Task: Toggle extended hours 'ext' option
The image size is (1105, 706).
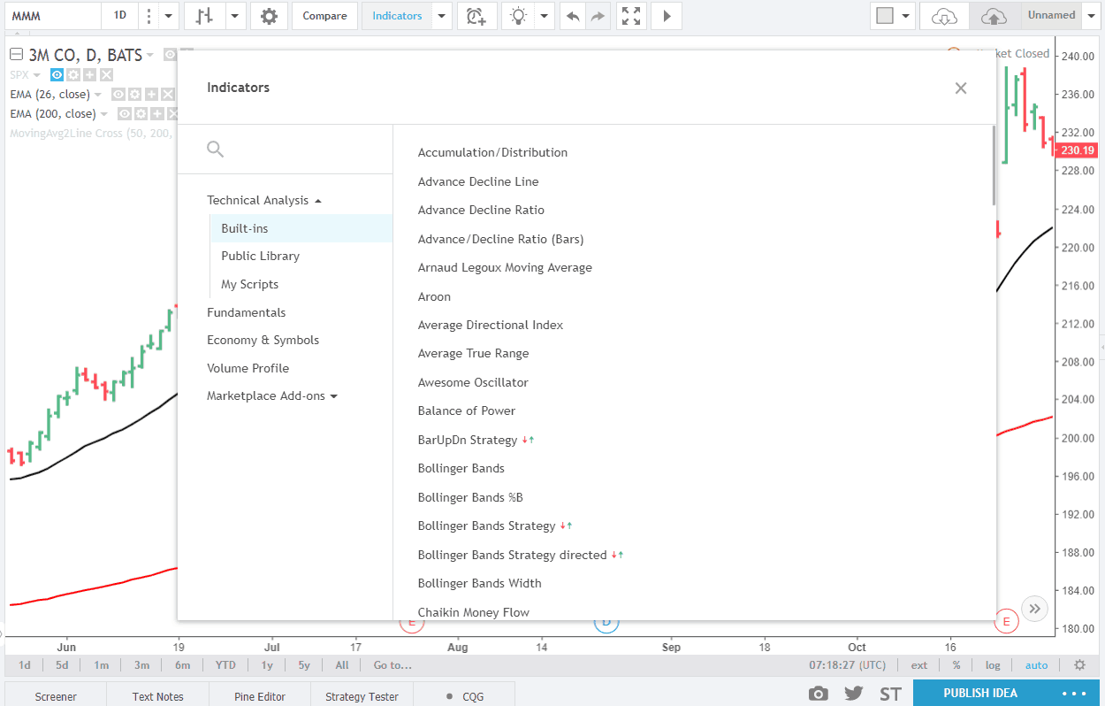Action: [x=919, y=665]
